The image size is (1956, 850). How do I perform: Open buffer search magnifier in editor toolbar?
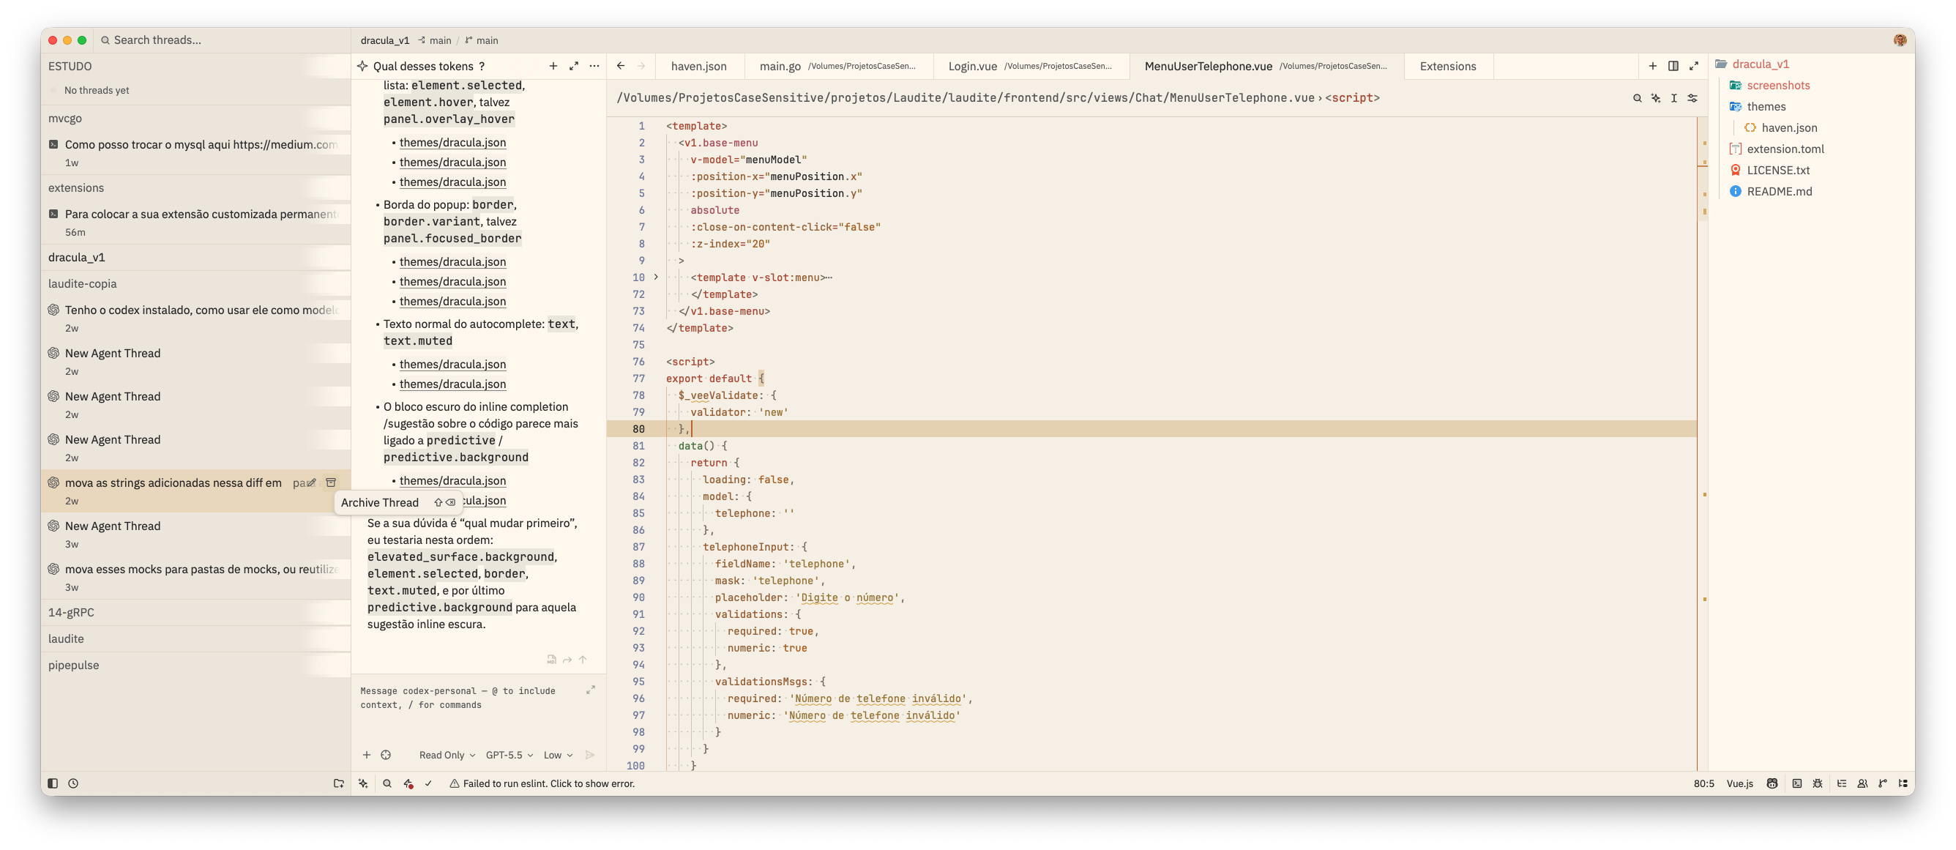click(1637, 98)
